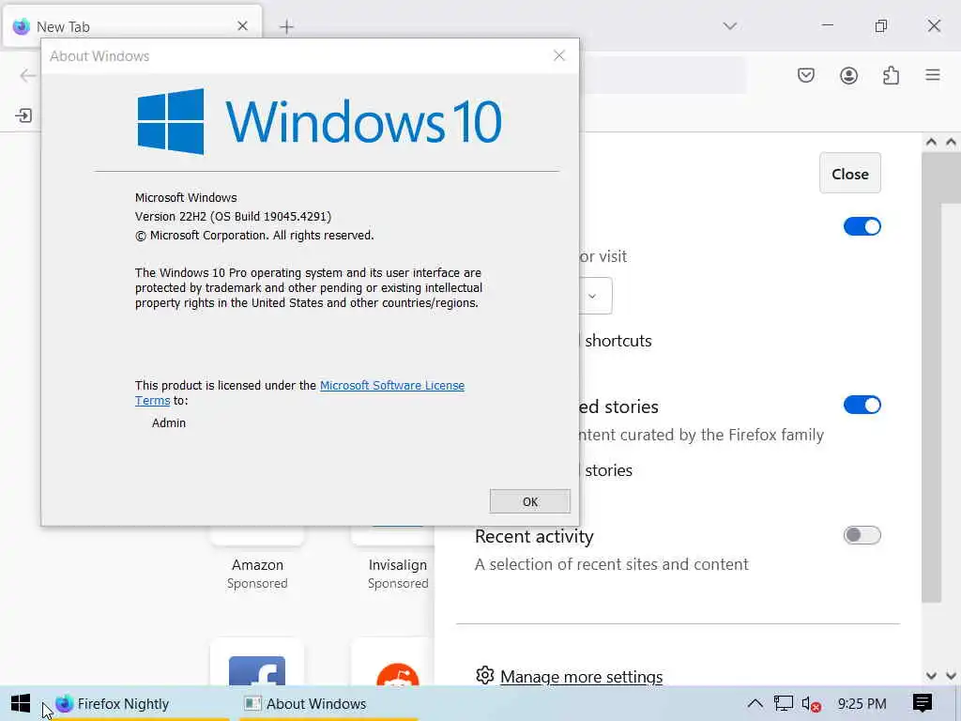Click the Close button in Firefox settings panel

pos(850,174)
